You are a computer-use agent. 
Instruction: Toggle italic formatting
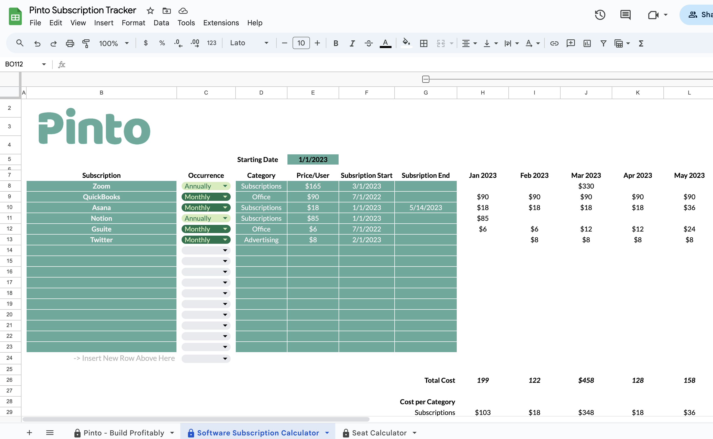[x=352, y=43]
